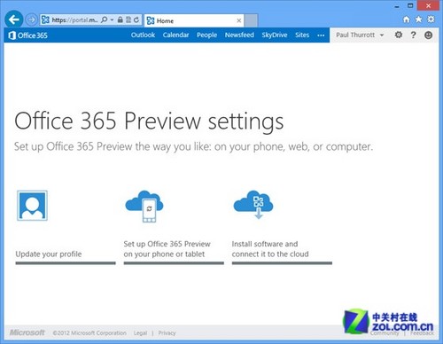Click the profile picture icon
This screenshot has height=344, width=443.
click(x=32, y=206)
